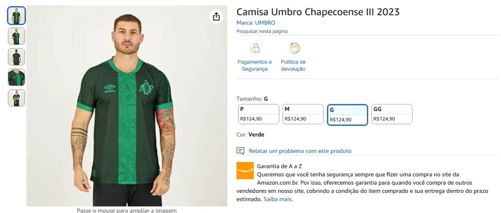Show the back-view shirt thumbnail
This screenshot has width=501, height=213.
[17, 57]
